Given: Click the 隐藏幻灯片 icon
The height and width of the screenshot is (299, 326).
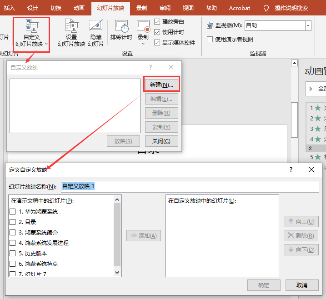Looking at the screenshot, I should click(96, 27).
